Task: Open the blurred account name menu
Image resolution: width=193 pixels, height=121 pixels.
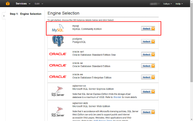Action: 155,4
